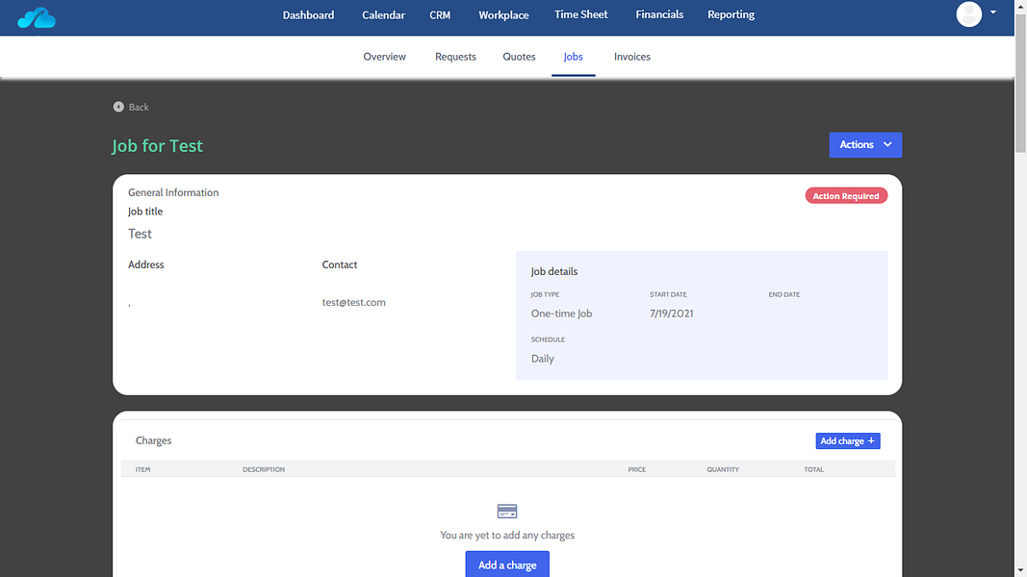This screenshot has height=577, width=1027.
Task: Click the Job for Test heading
Action: [x=157, y=145]
